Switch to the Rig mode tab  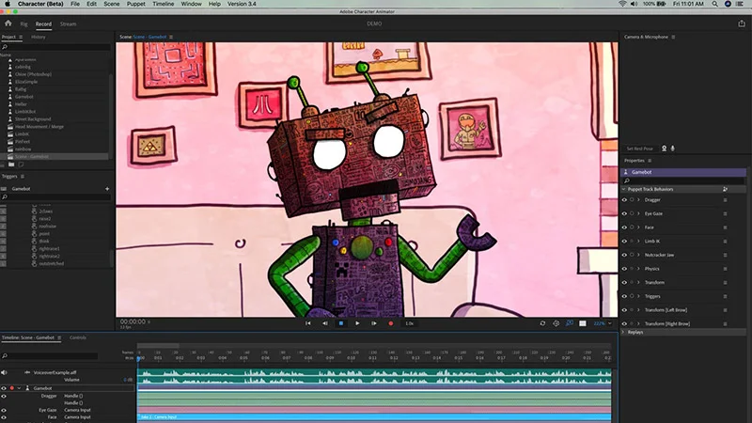coord(23,24)
